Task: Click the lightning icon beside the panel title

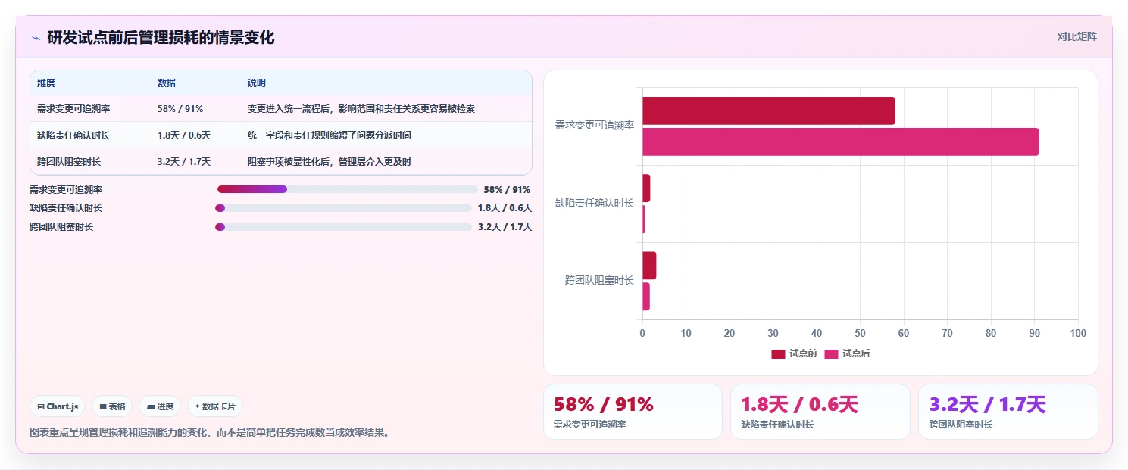Action: [36, 38]
